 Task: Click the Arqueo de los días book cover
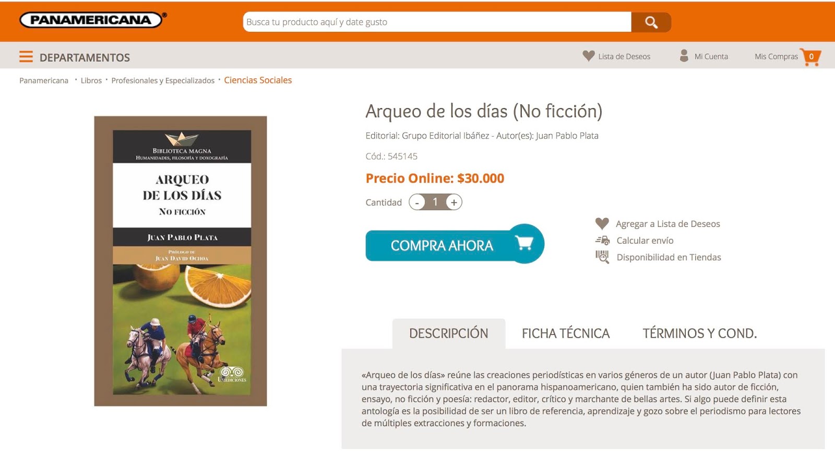pos(181,261)
